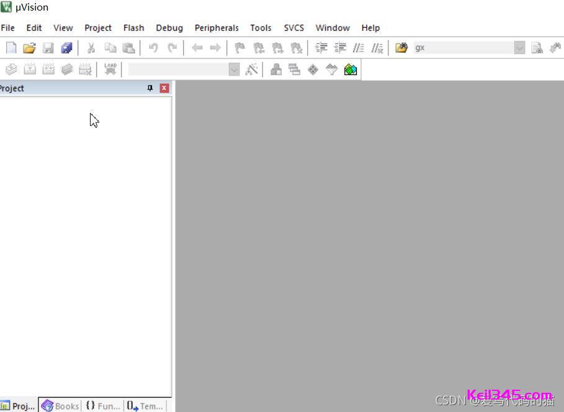Indent selected lines icon
This screenshot has height=412, width=564.
[321, 48]
